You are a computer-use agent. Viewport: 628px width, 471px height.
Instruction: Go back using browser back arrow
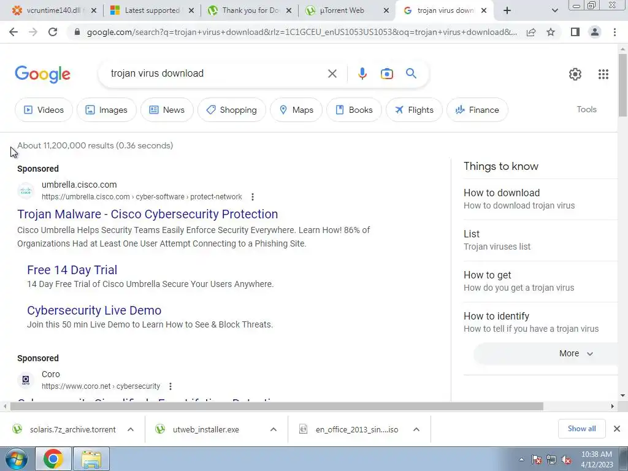coord(13,32)
